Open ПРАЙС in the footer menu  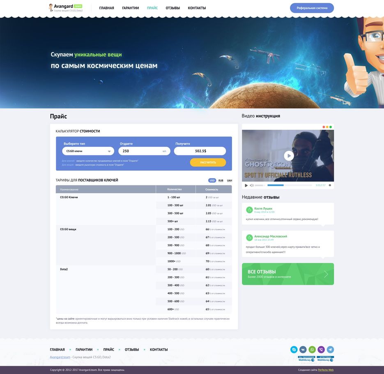[x=109, y=349]
